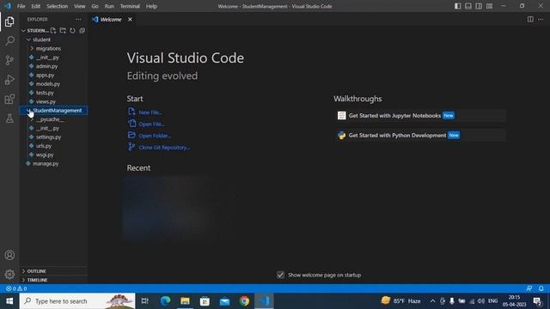This screenshot has width=550, height=309.
Task: Toggle primary side bar layout icon
Action: [x=458, y=6]
